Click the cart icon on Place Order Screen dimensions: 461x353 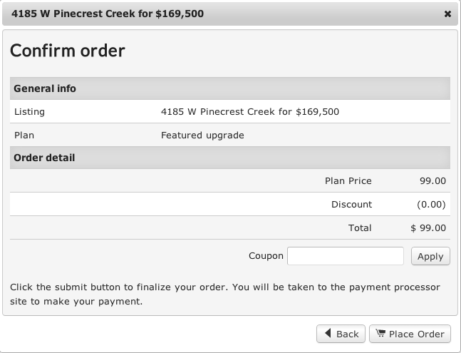click(380, 334)
